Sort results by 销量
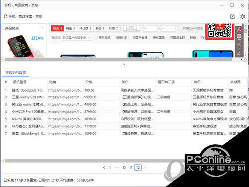The width and height of the screenshot is (249, 187). pyautogui.click(x=70, y=28)
